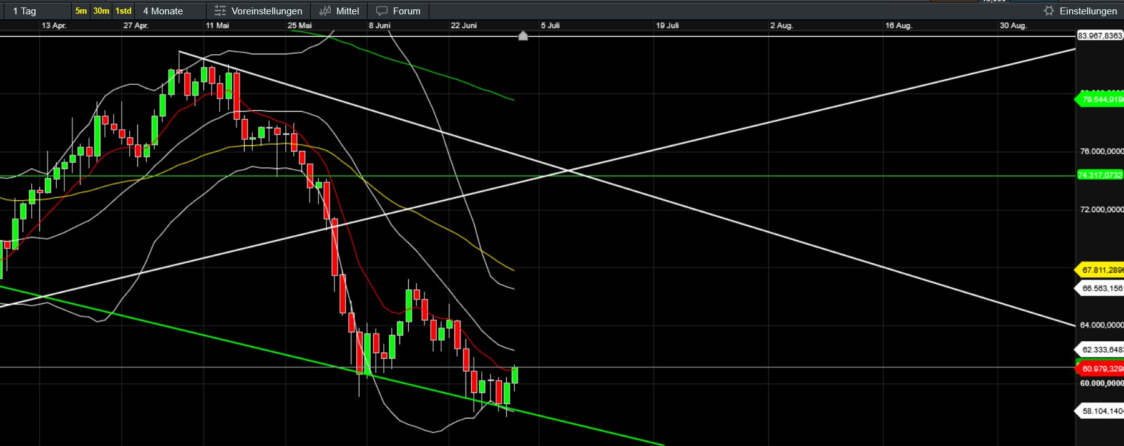Switch to the 5m interval
The height and width of the screenshot is (446, 1124).
(81, 11)
